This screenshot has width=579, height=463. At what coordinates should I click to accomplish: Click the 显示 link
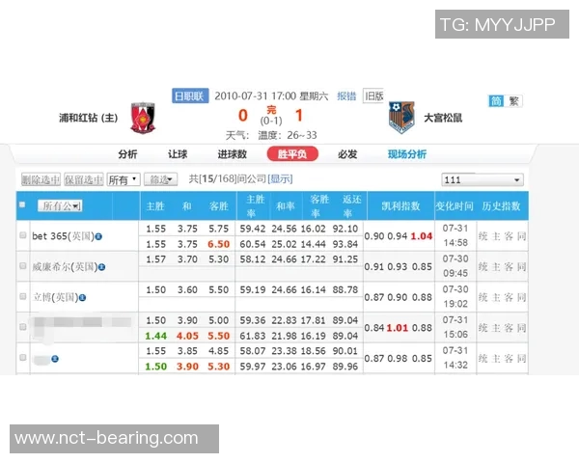[x=280, y=179]
